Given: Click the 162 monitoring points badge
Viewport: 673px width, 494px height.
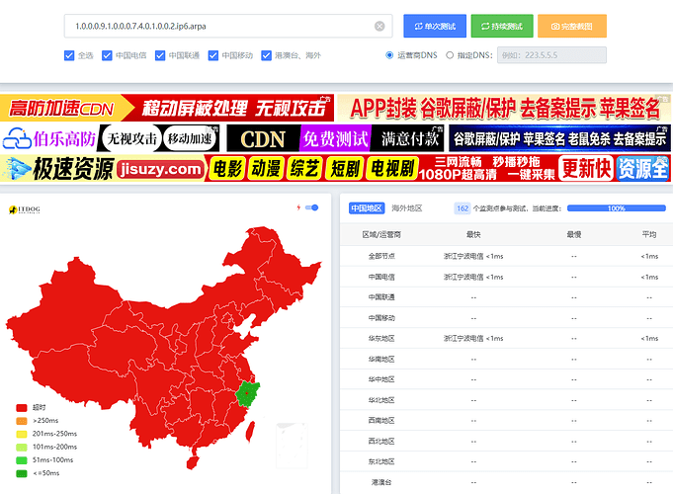Looking at the screenshot, I should coord(463,208).
